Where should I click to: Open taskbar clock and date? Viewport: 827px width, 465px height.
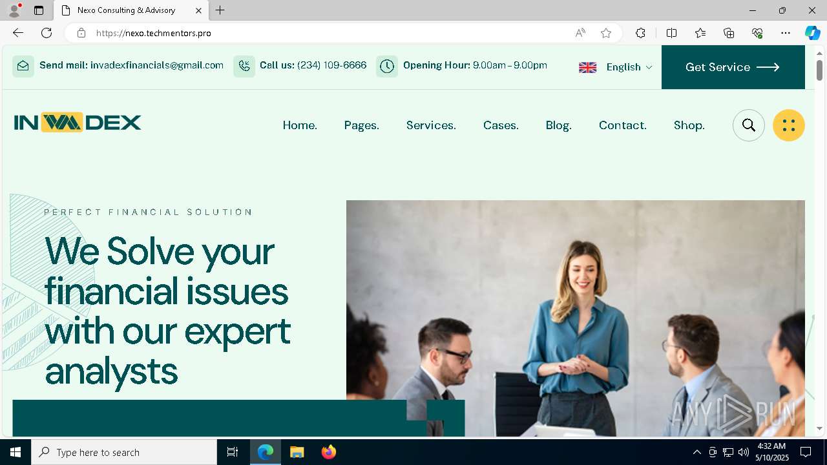point(772,452)
